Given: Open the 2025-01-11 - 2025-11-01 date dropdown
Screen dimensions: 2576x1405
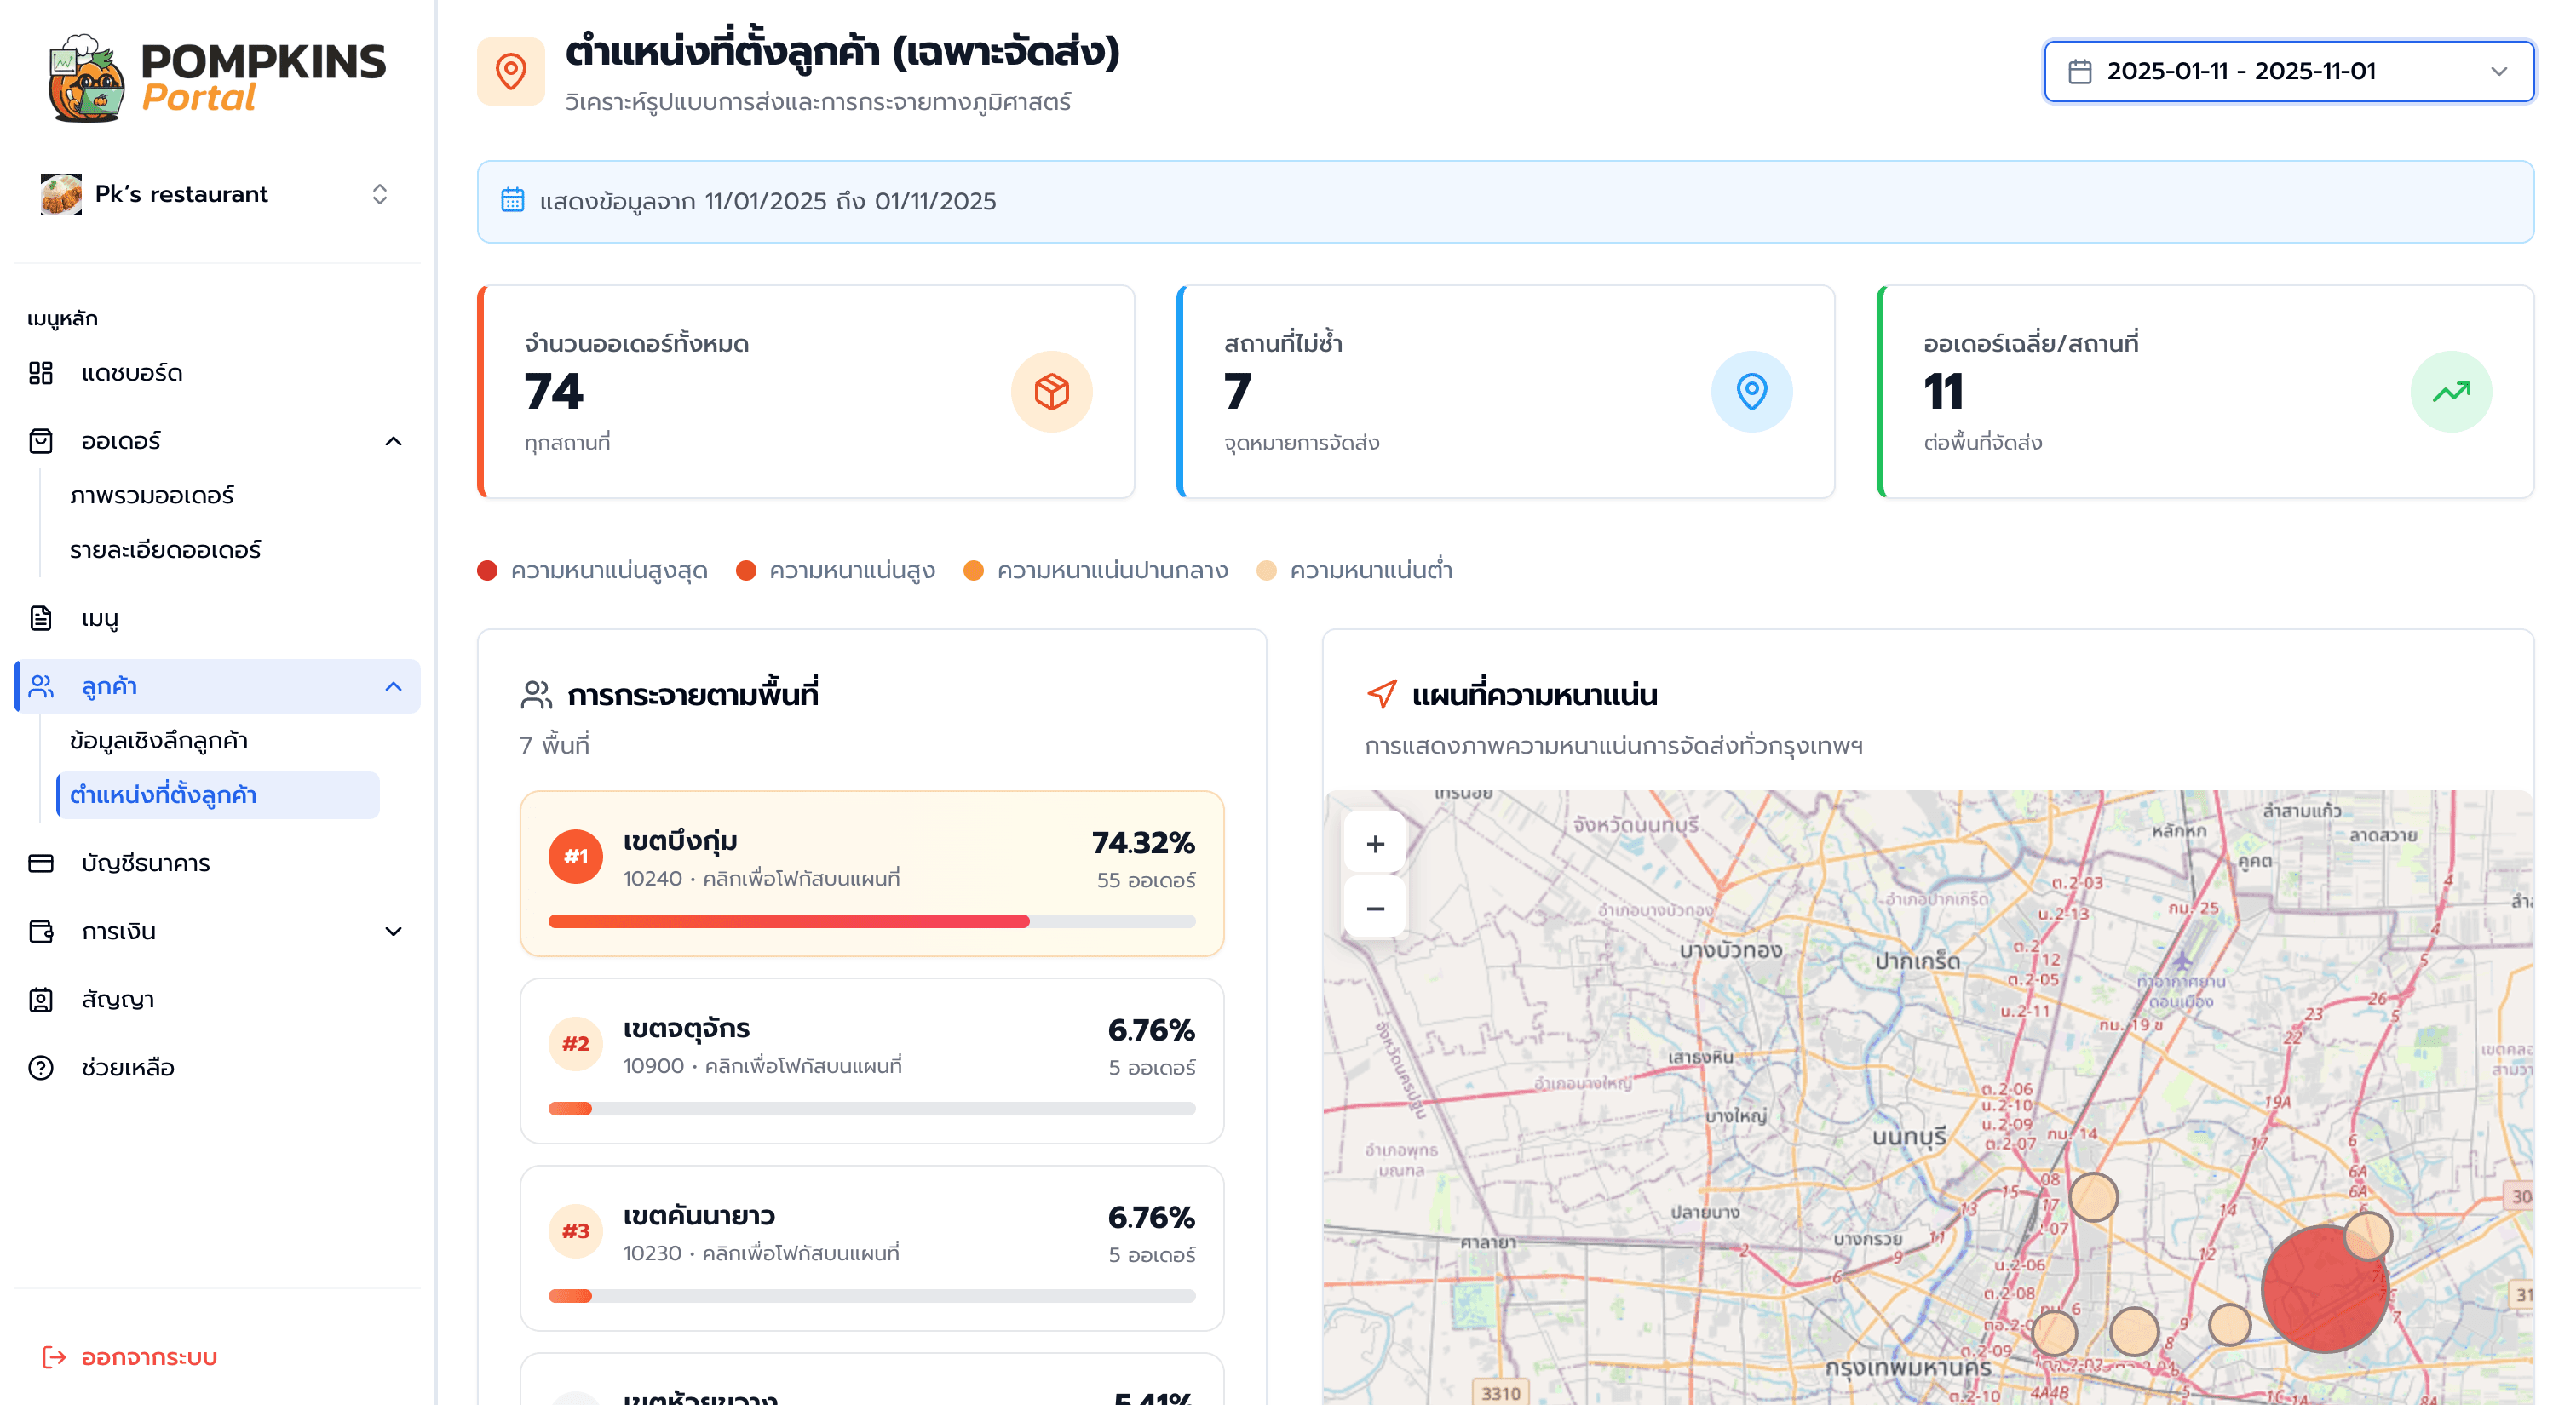Looking at the screenshot, I should (2288, 72).
